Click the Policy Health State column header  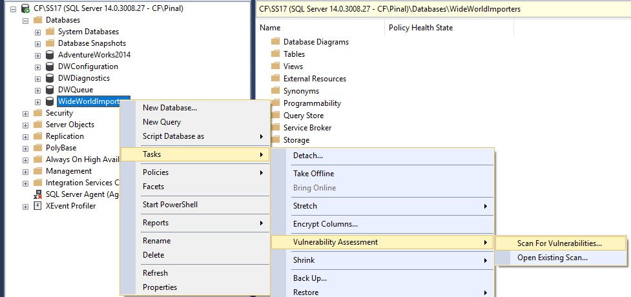pyautogui.click(x=449, y=28)
